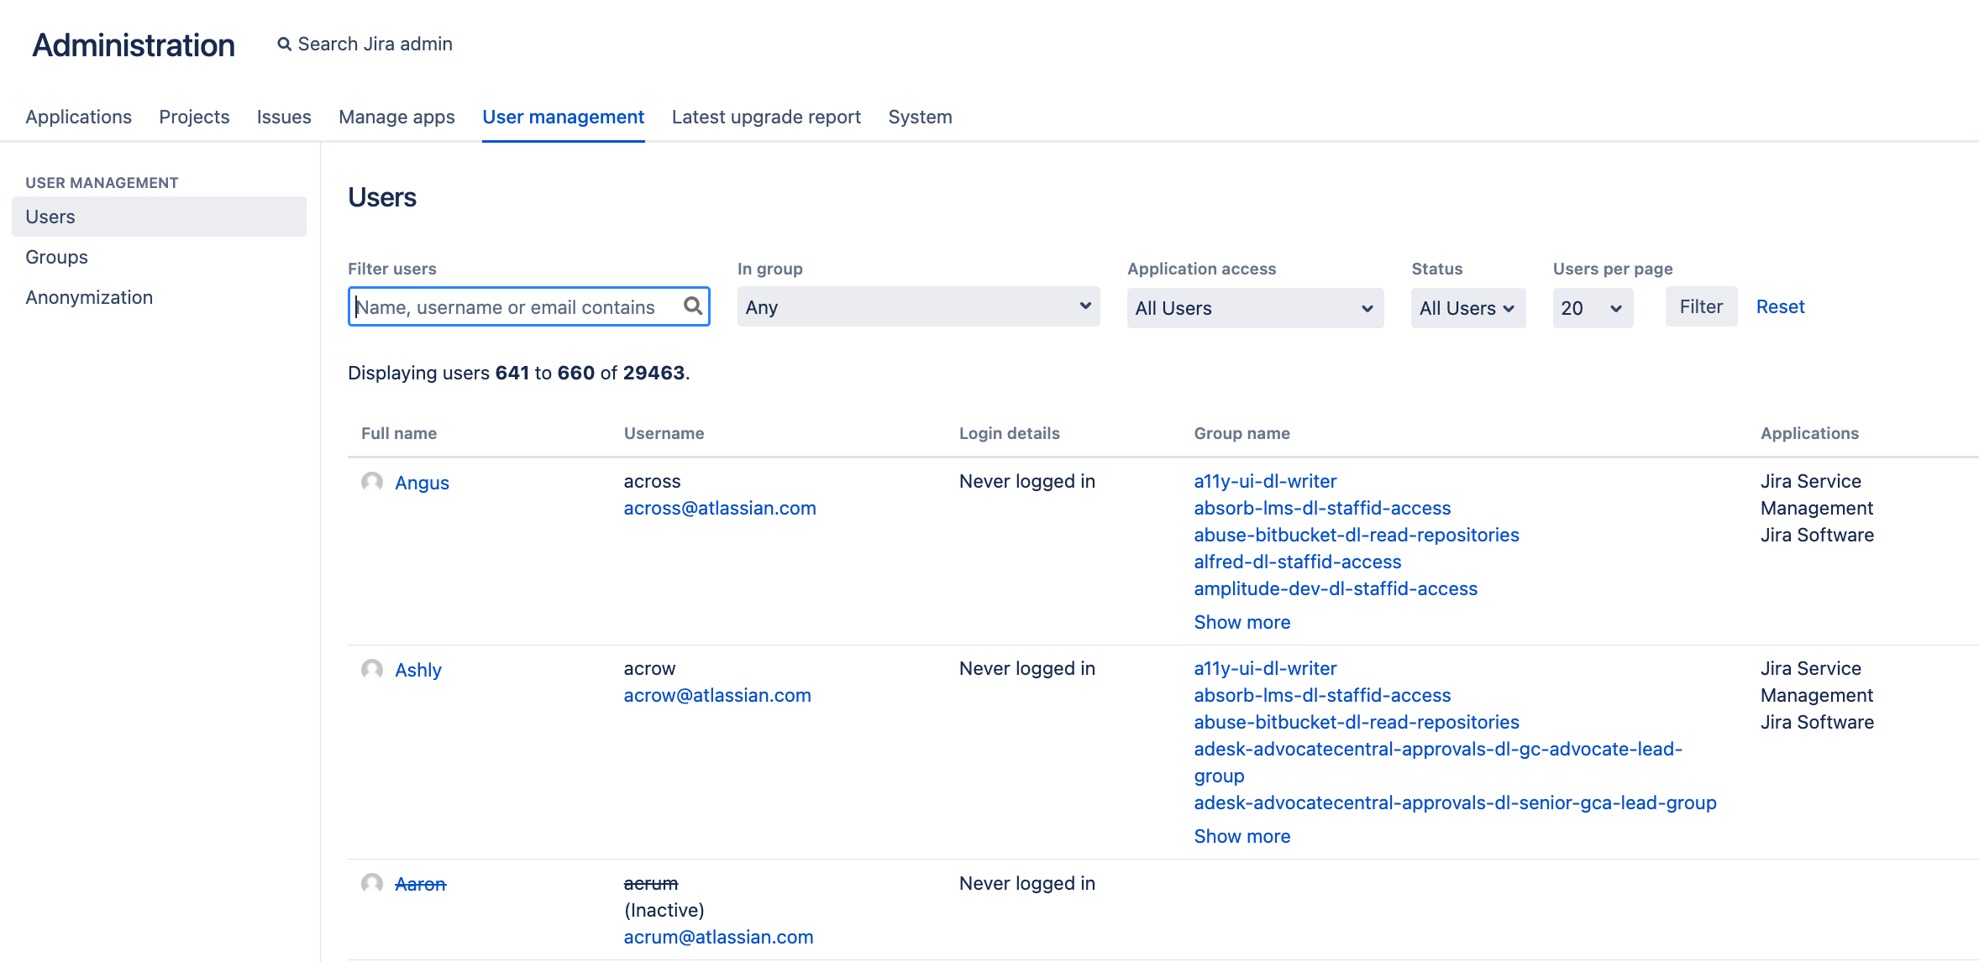The image size is (1979, 962).
Task: Open the Application access dropdown
Action: coord(1254,307)
